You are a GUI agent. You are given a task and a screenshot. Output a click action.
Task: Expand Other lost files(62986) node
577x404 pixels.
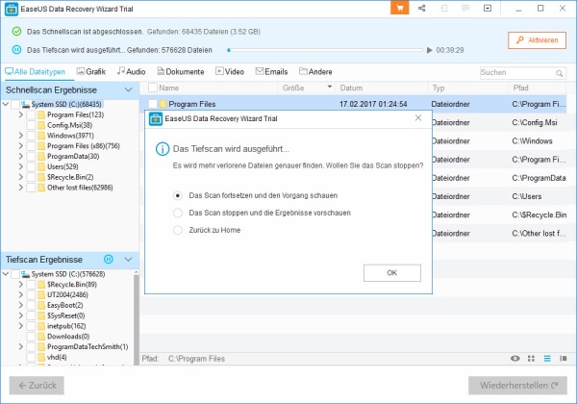21,188
